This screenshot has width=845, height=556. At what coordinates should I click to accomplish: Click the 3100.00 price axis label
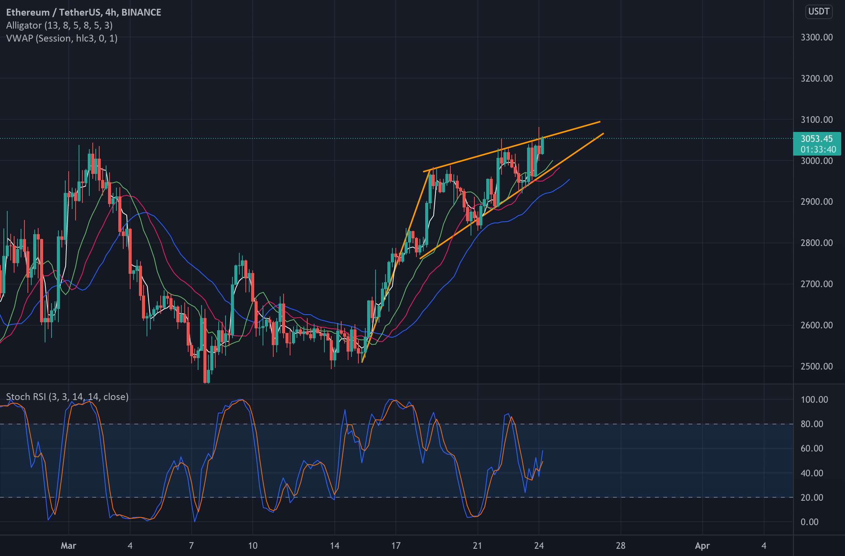tap(817, 120)
